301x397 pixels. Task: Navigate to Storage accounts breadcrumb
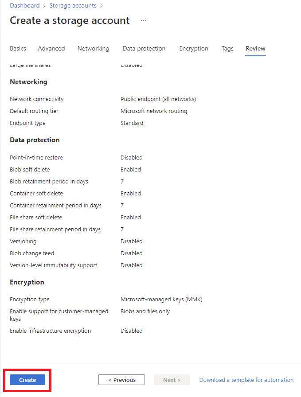[x=73, y=6]
